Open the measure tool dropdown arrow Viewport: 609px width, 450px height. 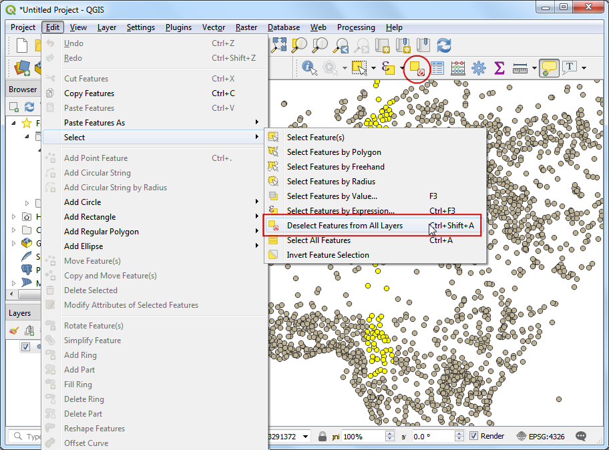click(x=534, y=68)
